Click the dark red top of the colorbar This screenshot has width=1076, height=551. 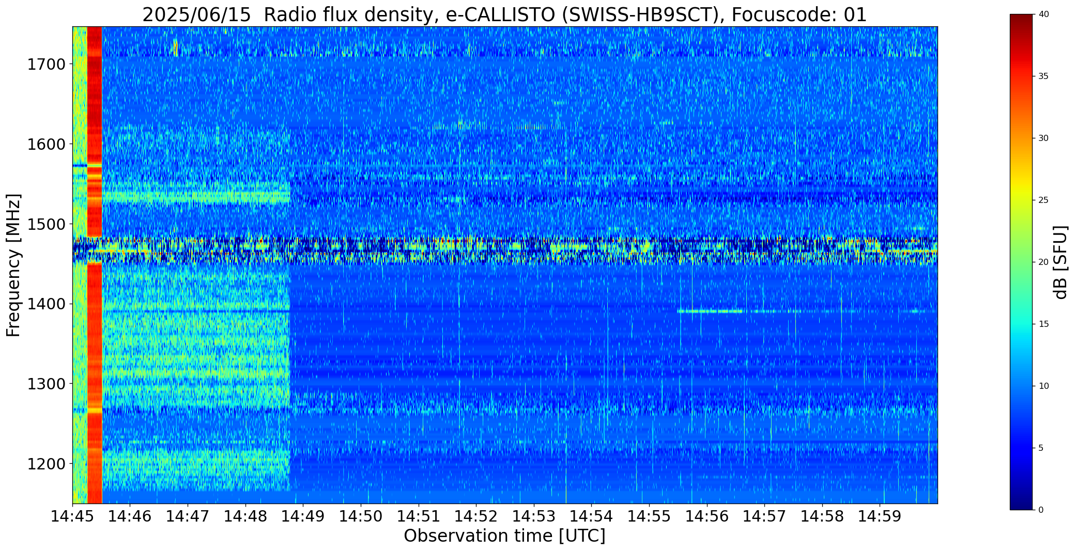pos(1022,21)
